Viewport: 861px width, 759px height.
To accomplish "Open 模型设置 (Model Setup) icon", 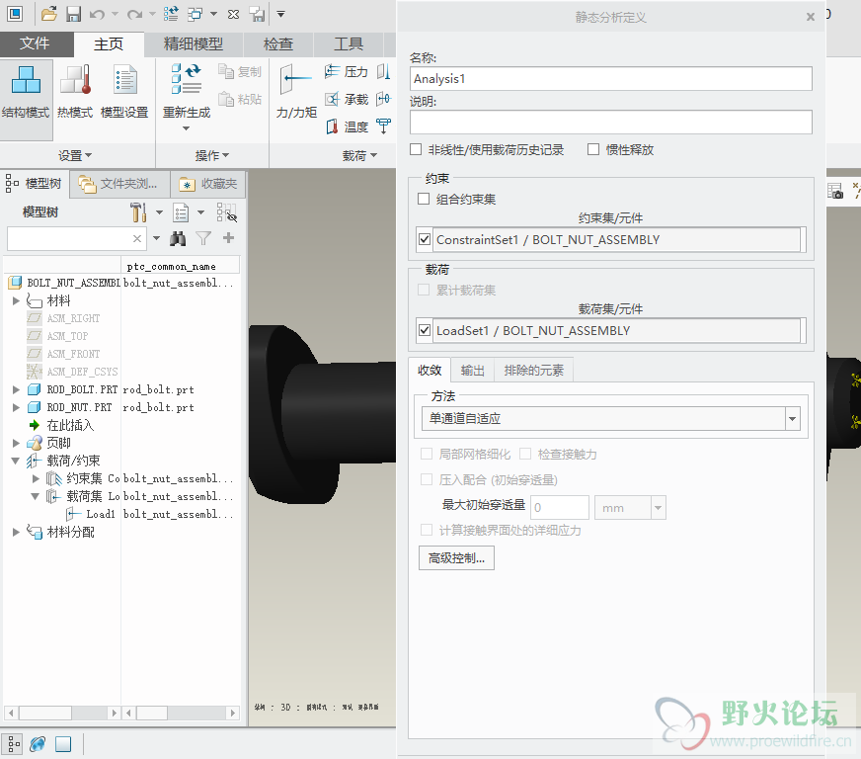I will point(124,91).
